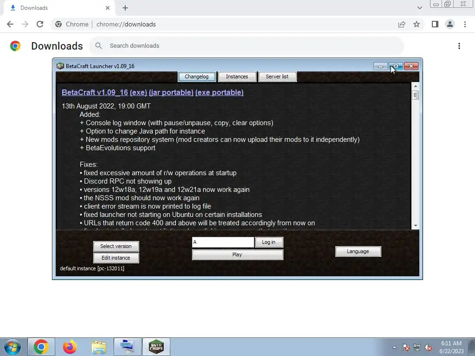Click the Play button

tap(237, 254)
